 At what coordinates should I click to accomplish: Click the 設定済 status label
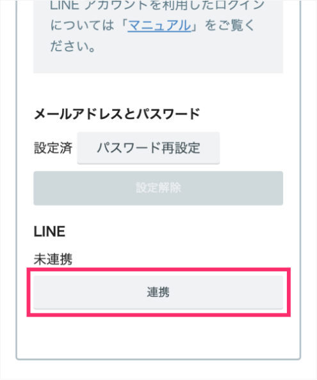click(53, 148)
